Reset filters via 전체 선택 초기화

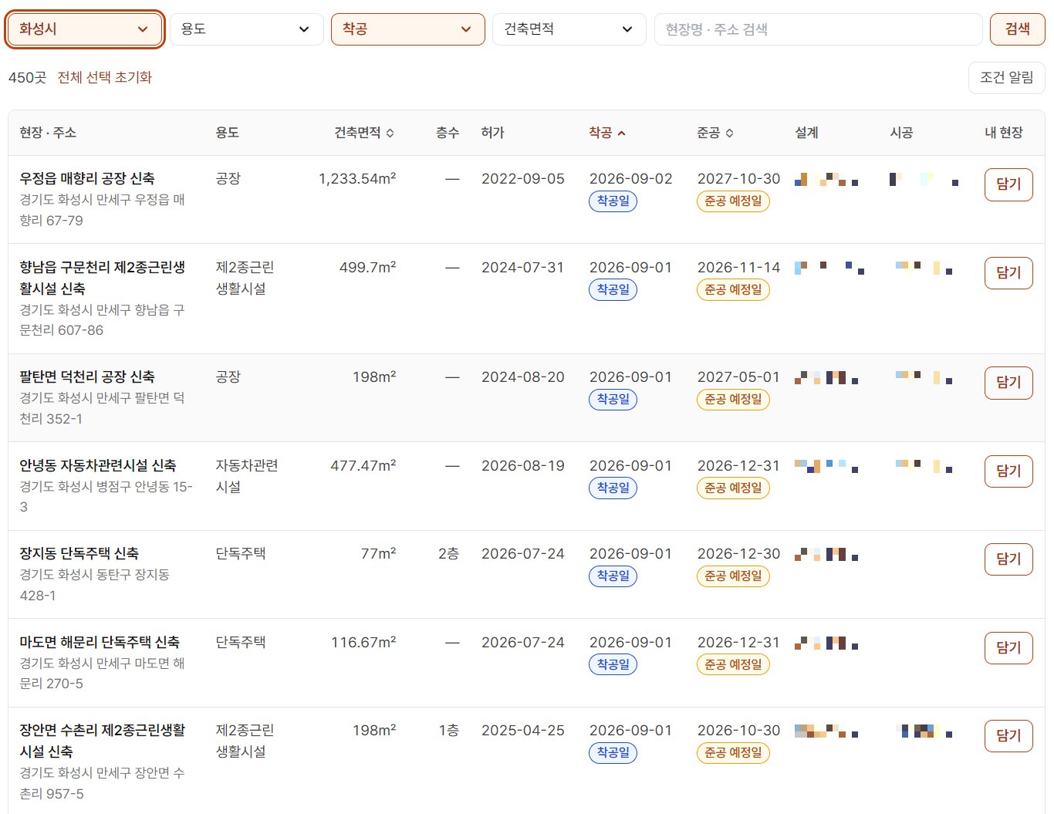105,77
